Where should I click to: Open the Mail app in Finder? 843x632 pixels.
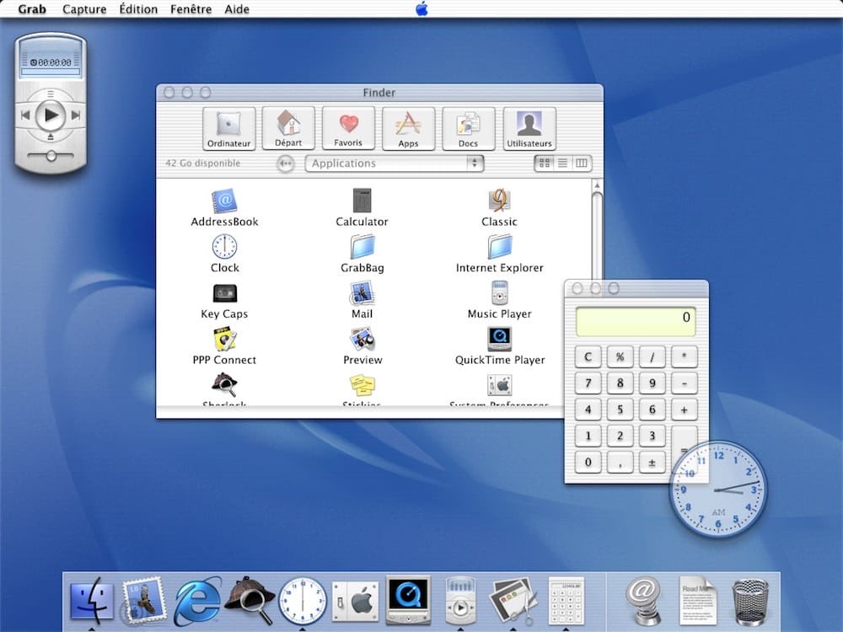click(362, 293)
